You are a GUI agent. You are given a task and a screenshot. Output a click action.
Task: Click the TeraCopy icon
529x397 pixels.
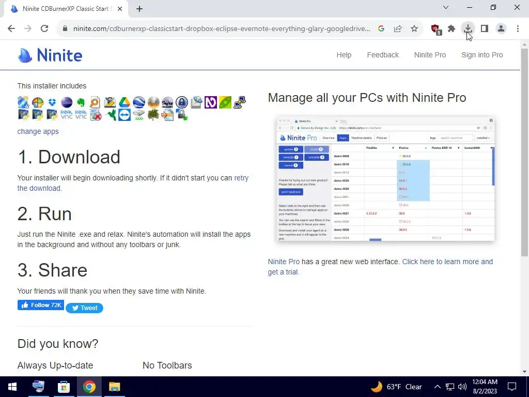[139, 115]
